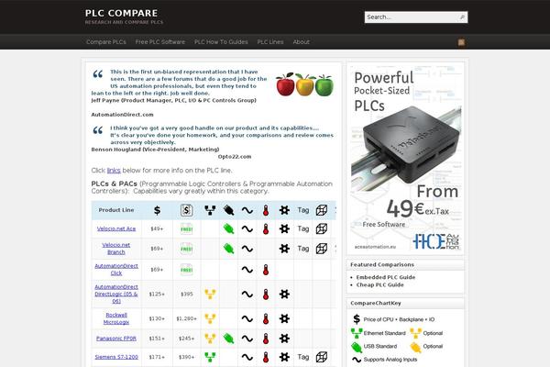Open the Rockwell MicroLogix link

[x=116, y=318]
